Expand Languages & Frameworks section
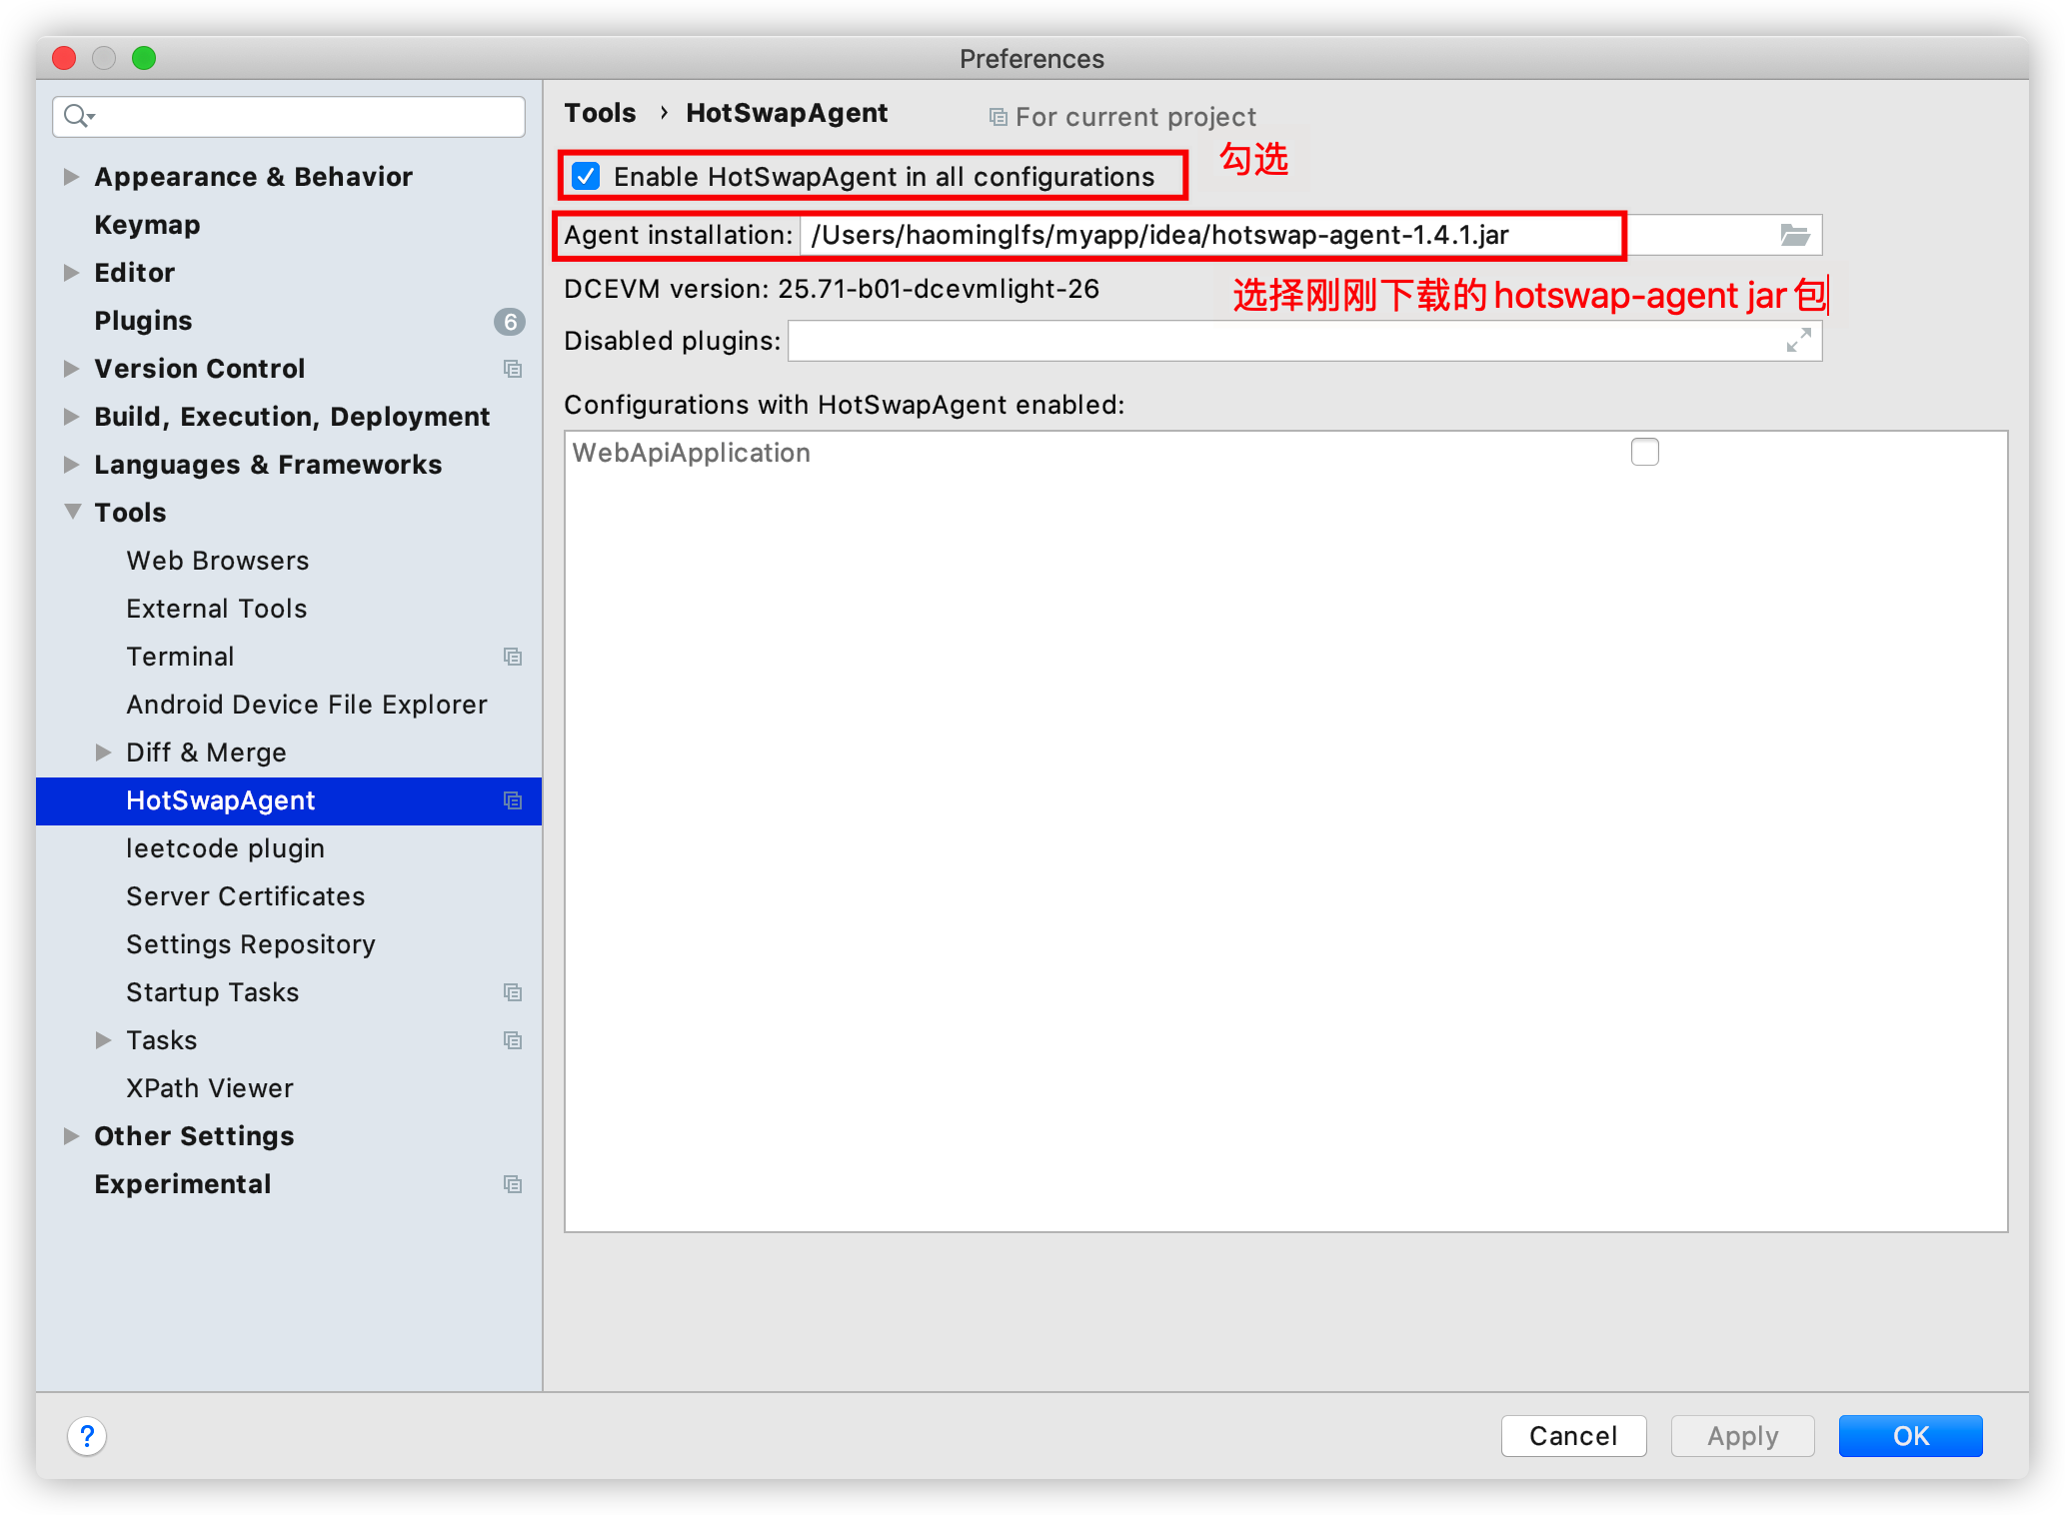This screenshot has height=1515, width=2065. 71,465
